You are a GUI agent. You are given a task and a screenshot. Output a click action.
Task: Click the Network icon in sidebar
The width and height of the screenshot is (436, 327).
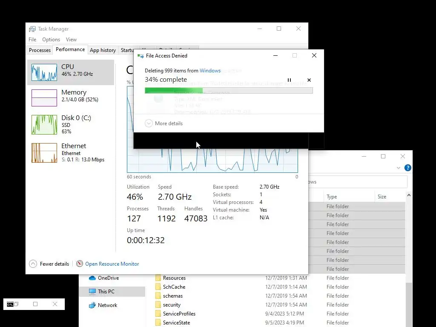tap(92, 305)
